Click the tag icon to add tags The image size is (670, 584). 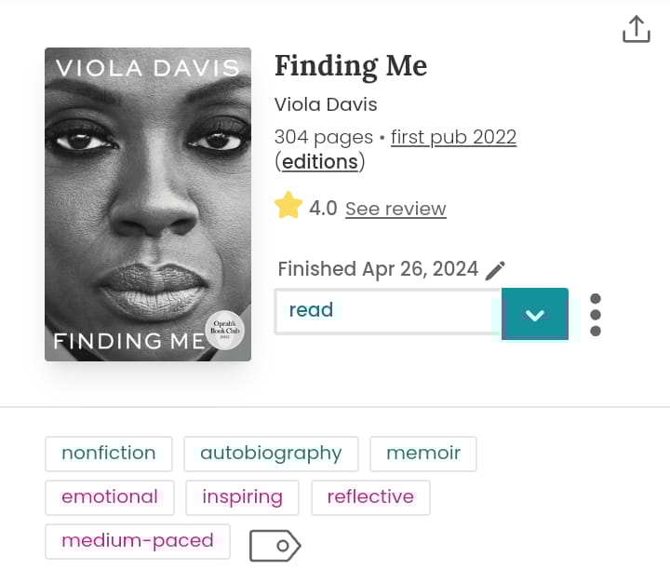[x=275, y=546]
